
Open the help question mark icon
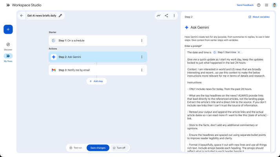point(258,5)
